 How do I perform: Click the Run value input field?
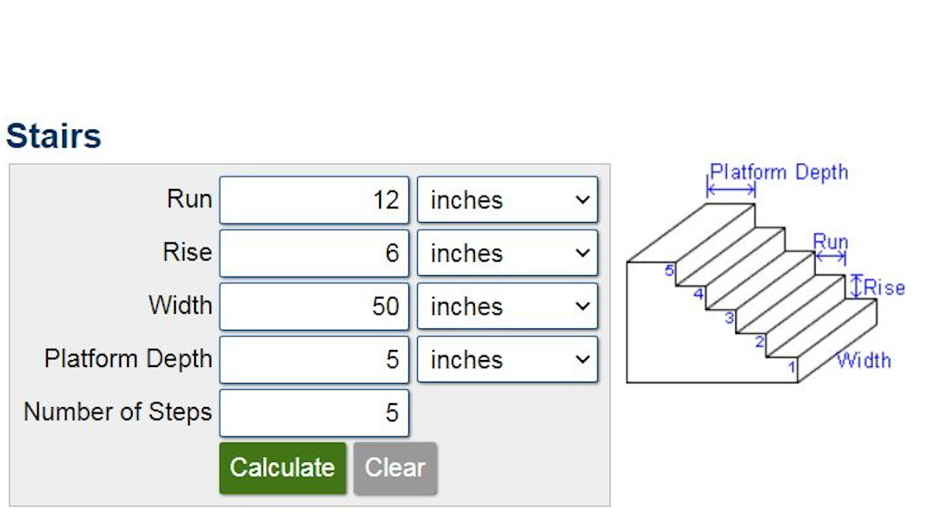point(314,200)
